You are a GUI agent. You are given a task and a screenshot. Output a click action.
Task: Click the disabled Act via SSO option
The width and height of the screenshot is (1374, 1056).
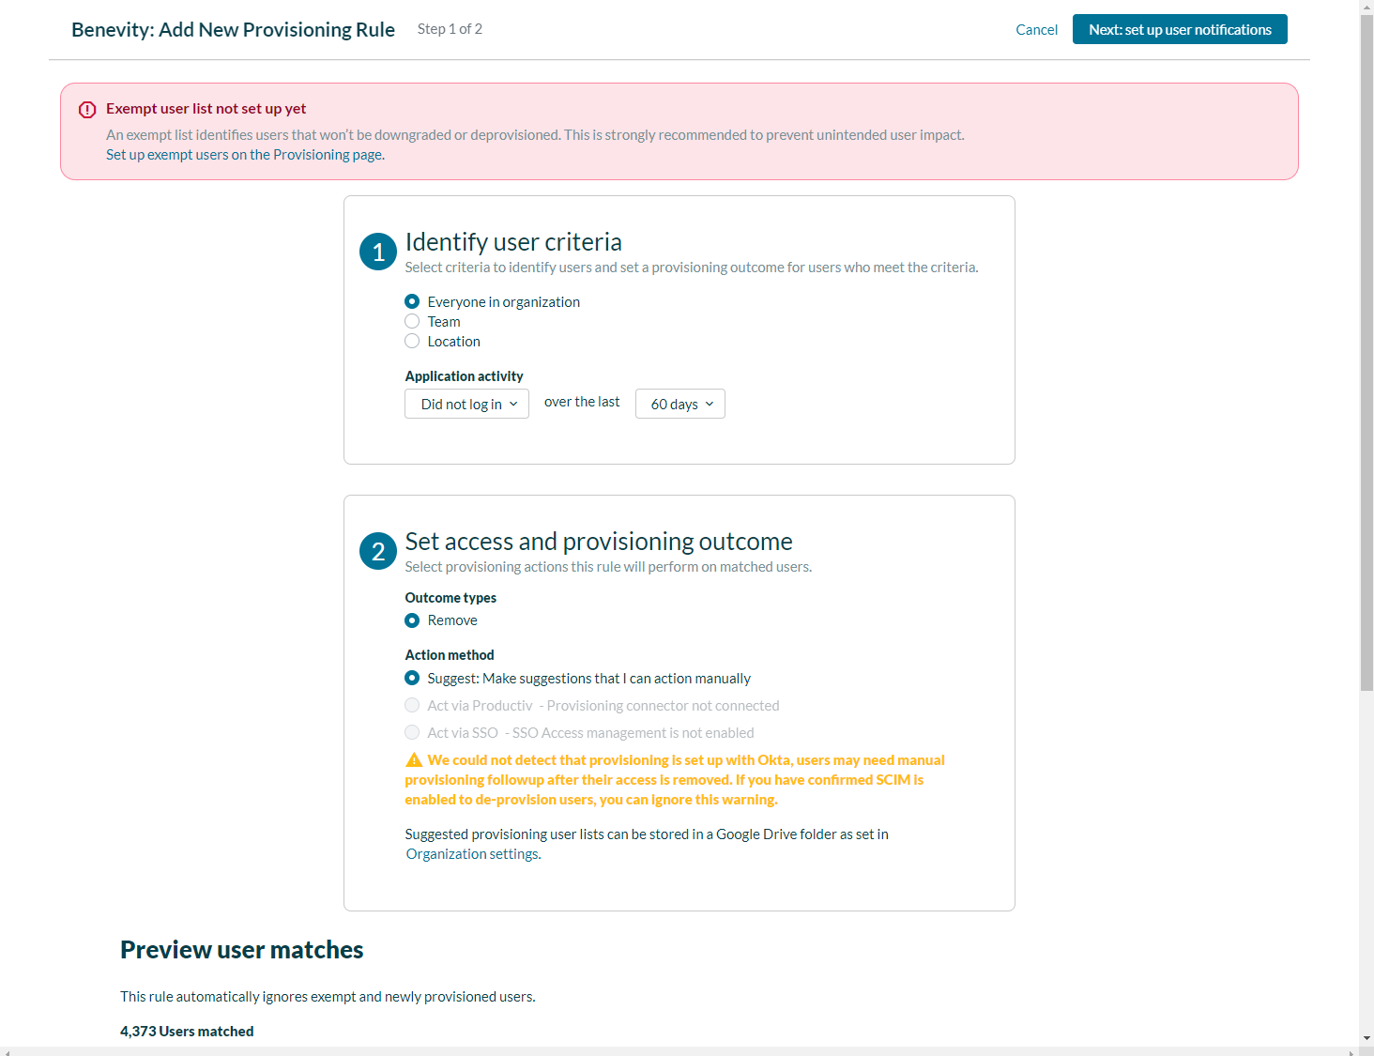click(x=412, y=732)
